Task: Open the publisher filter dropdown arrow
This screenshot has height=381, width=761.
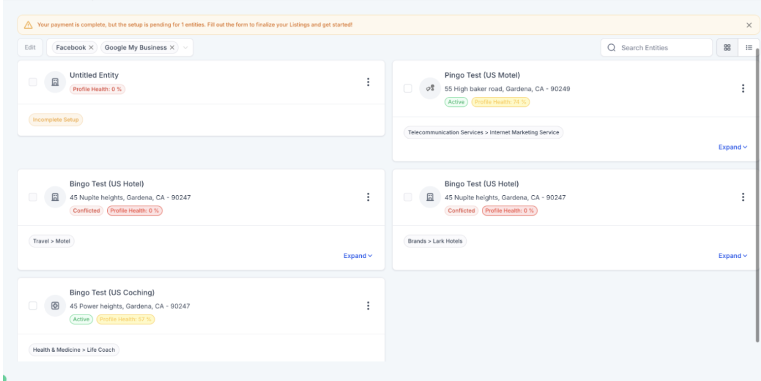Action: (x=185, y=48)
